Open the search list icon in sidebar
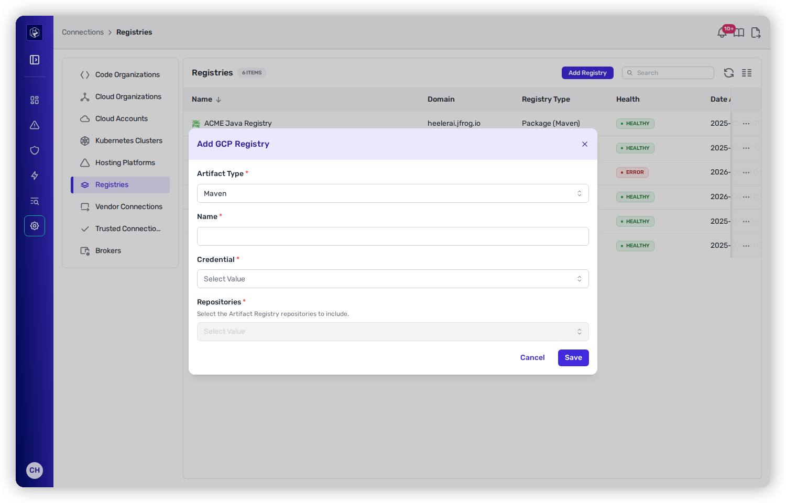This screenshot has height=503, width=786. 35,201
